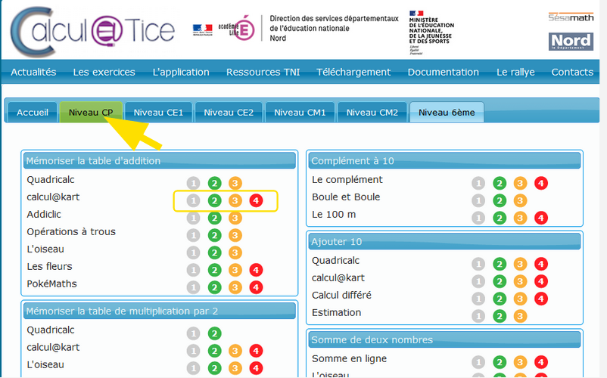Start level 2 of Quadricalc in table d'addition
The image size is (607, 378).
(214, 183)
